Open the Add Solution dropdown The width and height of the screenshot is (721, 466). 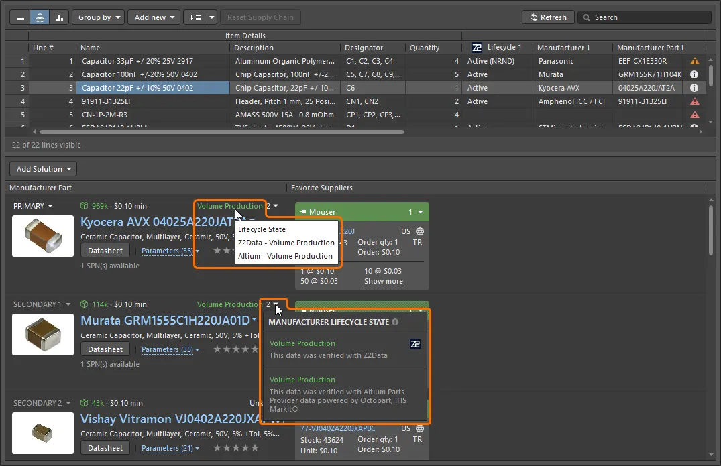point(44,169)
